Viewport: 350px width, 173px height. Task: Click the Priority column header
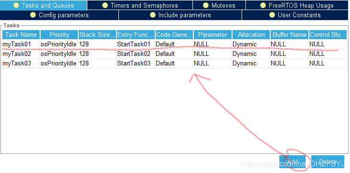coord(59,34)
